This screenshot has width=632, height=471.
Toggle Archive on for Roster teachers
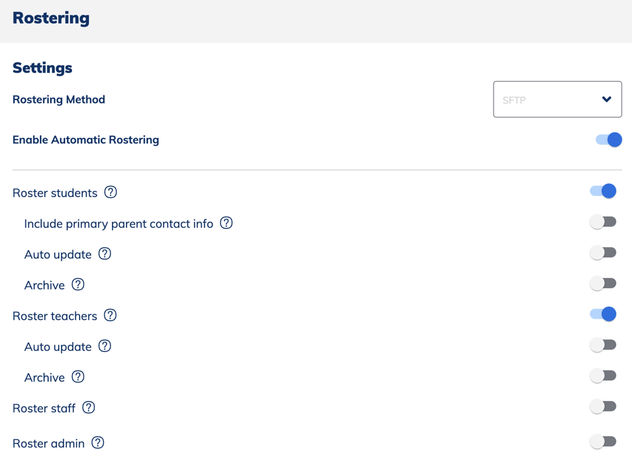tap(602, 375)
